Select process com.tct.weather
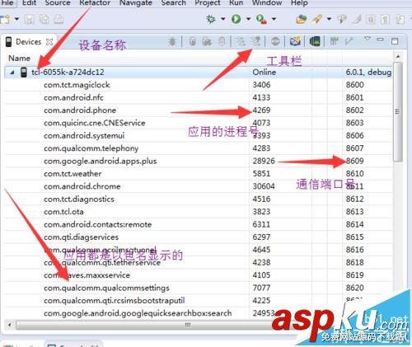The width and height of the screenshot is (412, 347). (73, 174)
